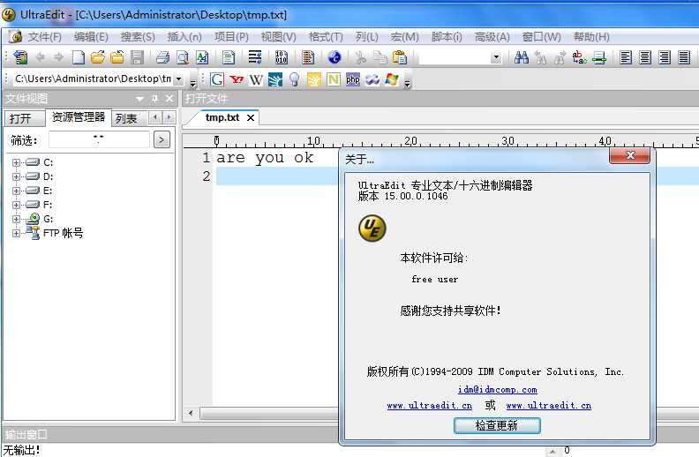Expand the D: drive node

point(17,176)
